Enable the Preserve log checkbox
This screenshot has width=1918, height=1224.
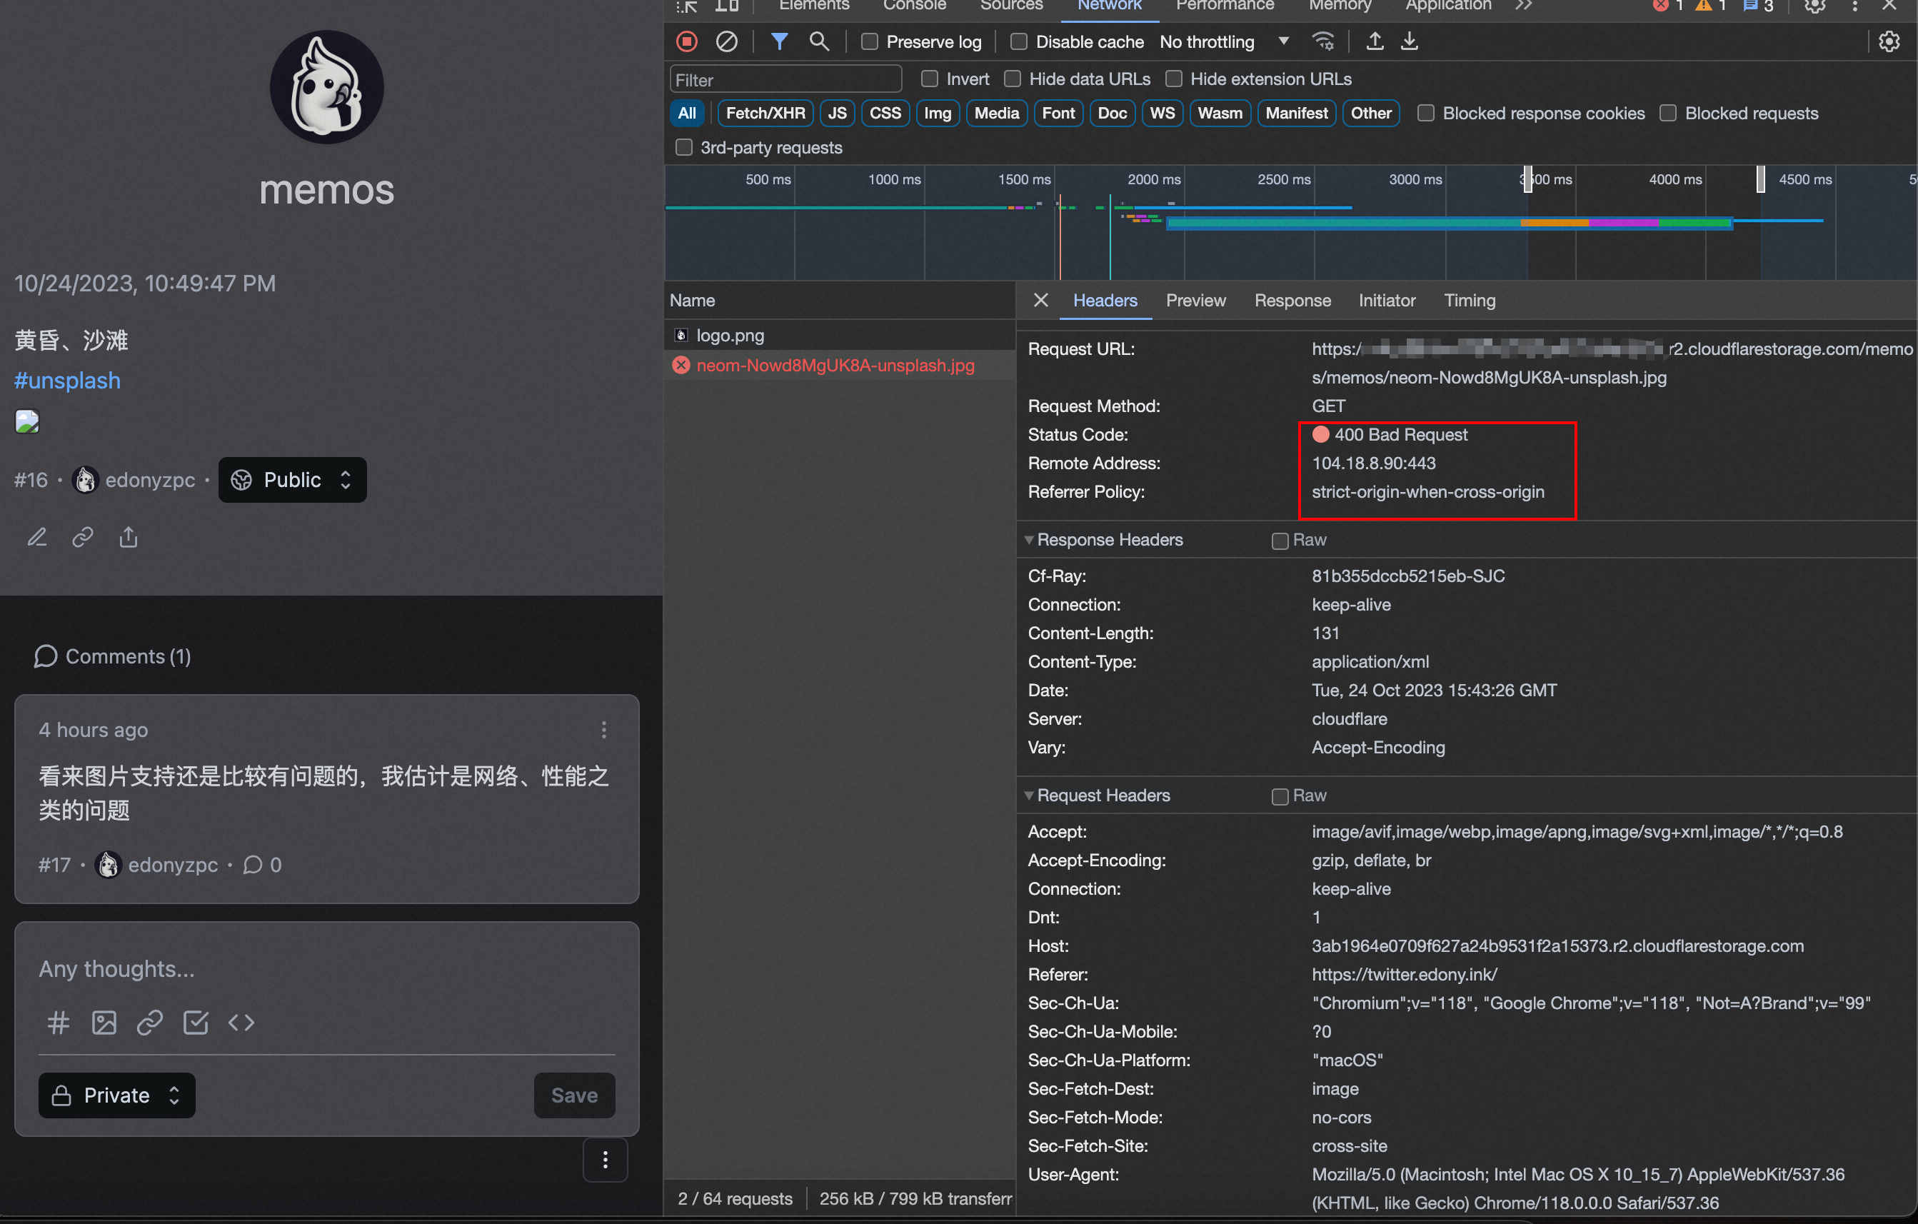pos(869,41)
